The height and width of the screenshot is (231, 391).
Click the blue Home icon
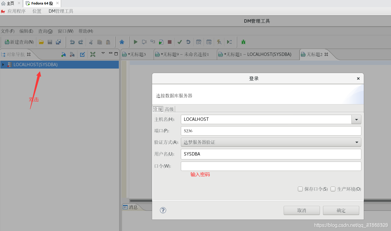coord(122,42)
